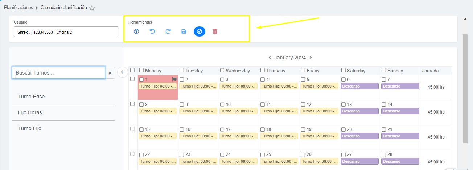Open the Planificaciones breadcrumb link
Viewport: 473px width, 170px height.
pos(18,7)
